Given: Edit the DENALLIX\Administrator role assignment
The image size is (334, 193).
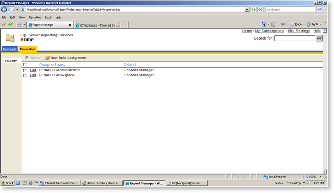Looking at the screenshot, I should (33, 70).
